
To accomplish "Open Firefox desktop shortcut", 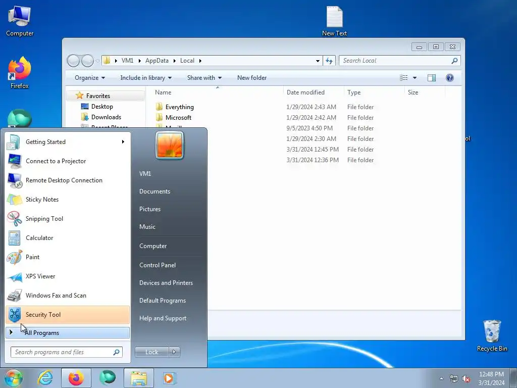I will click(x=20, y=73).
